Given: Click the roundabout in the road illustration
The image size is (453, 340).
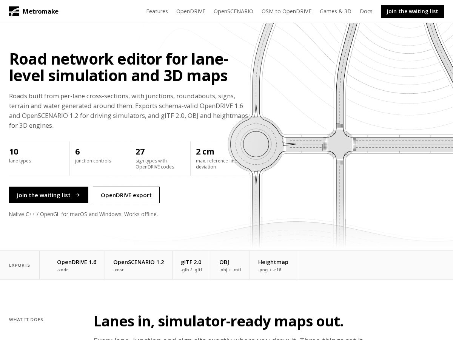Looking at the screenshot, I should (256, 144).
